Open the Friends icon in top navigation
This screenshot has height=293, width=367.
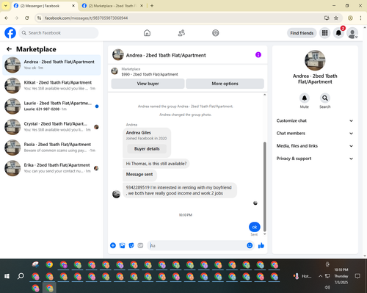click(181, 33)
